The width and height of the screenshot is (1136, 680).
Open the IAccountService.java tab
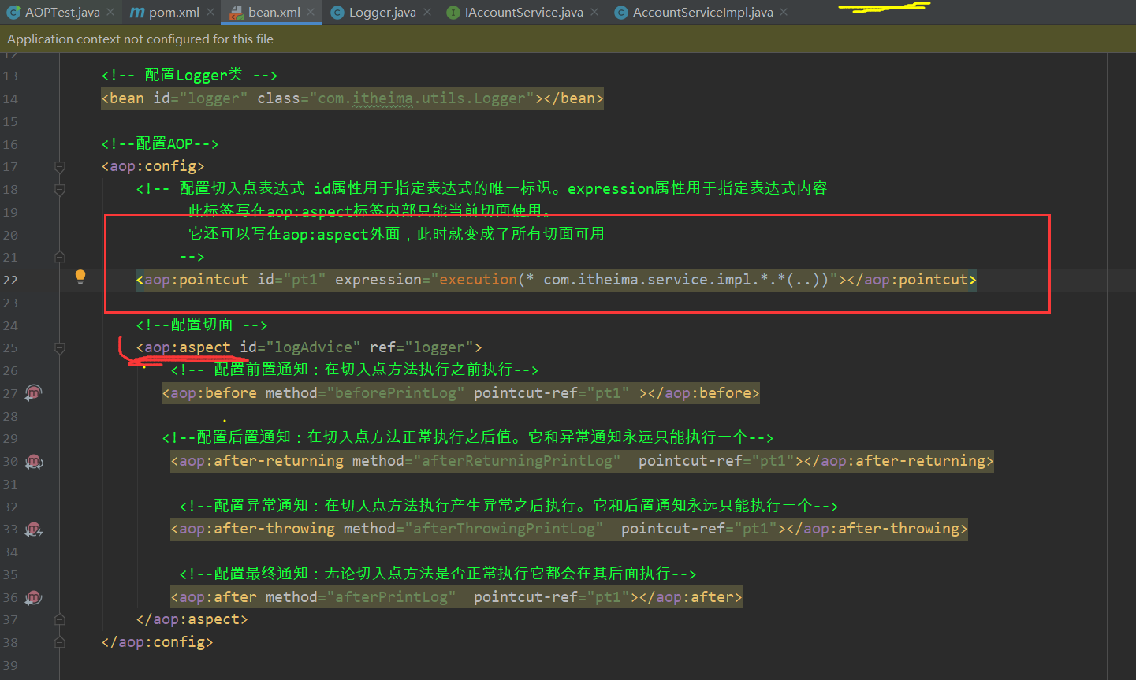tap(523, 13)
